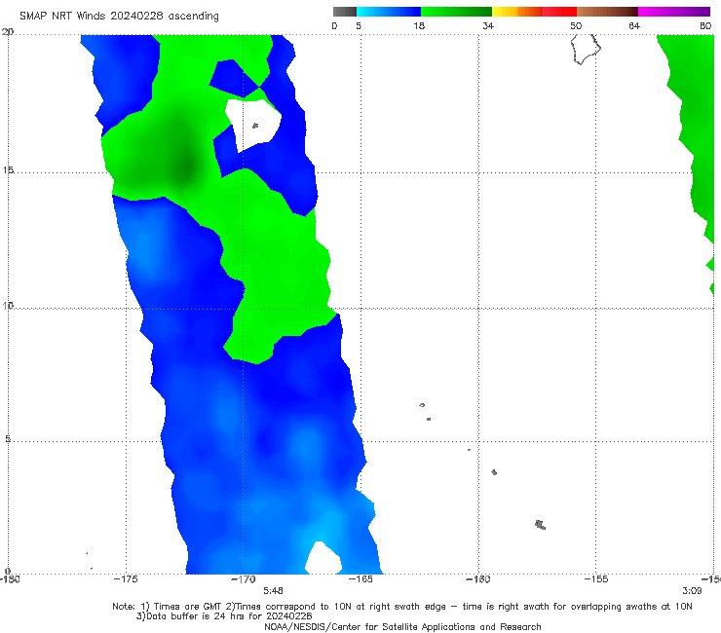Click the '18' color bar label
Image resolution: width=721 pixels, height=633 pixels.
coord(419,25)
